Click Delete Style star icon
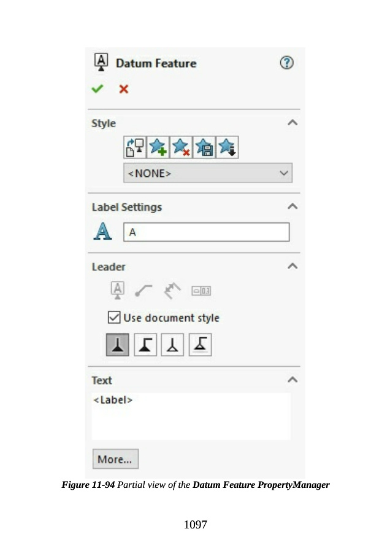 181,147
